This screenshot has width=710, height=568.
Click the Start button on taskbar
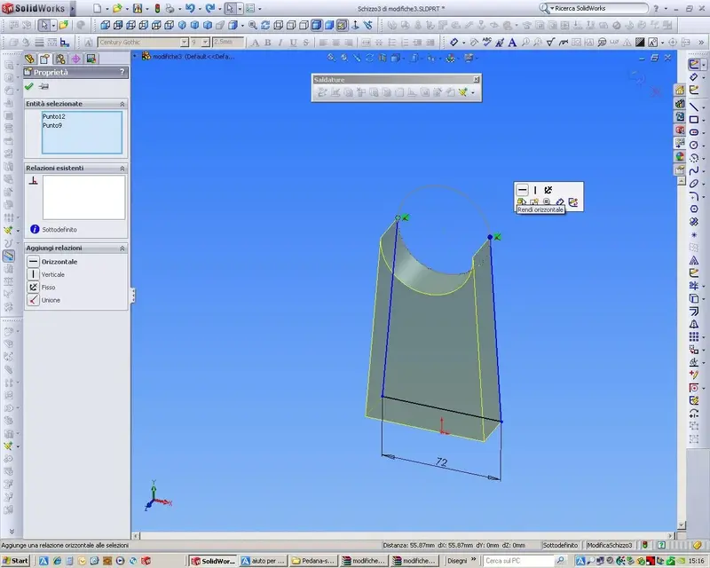[x=15, y=560]
